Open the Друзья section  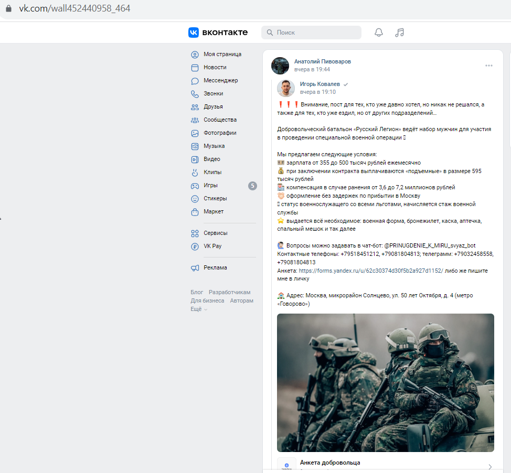(x=213, y=106)
